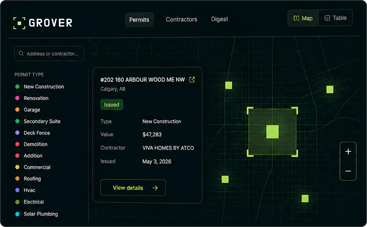Open the external link icon beside the address
Screen dimensions: 367x227
pyautogui.click(x=192, y=79)
